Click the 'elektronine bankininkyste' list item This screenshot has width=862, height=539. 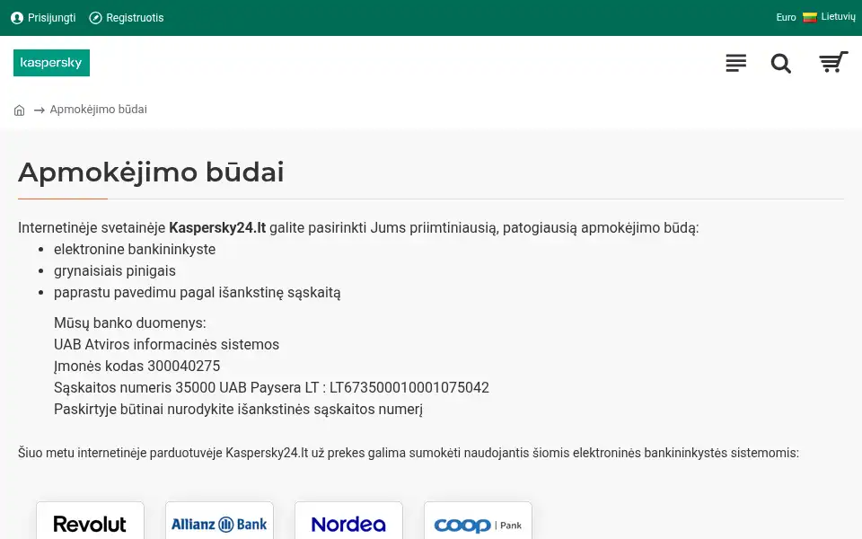point(135,249)
